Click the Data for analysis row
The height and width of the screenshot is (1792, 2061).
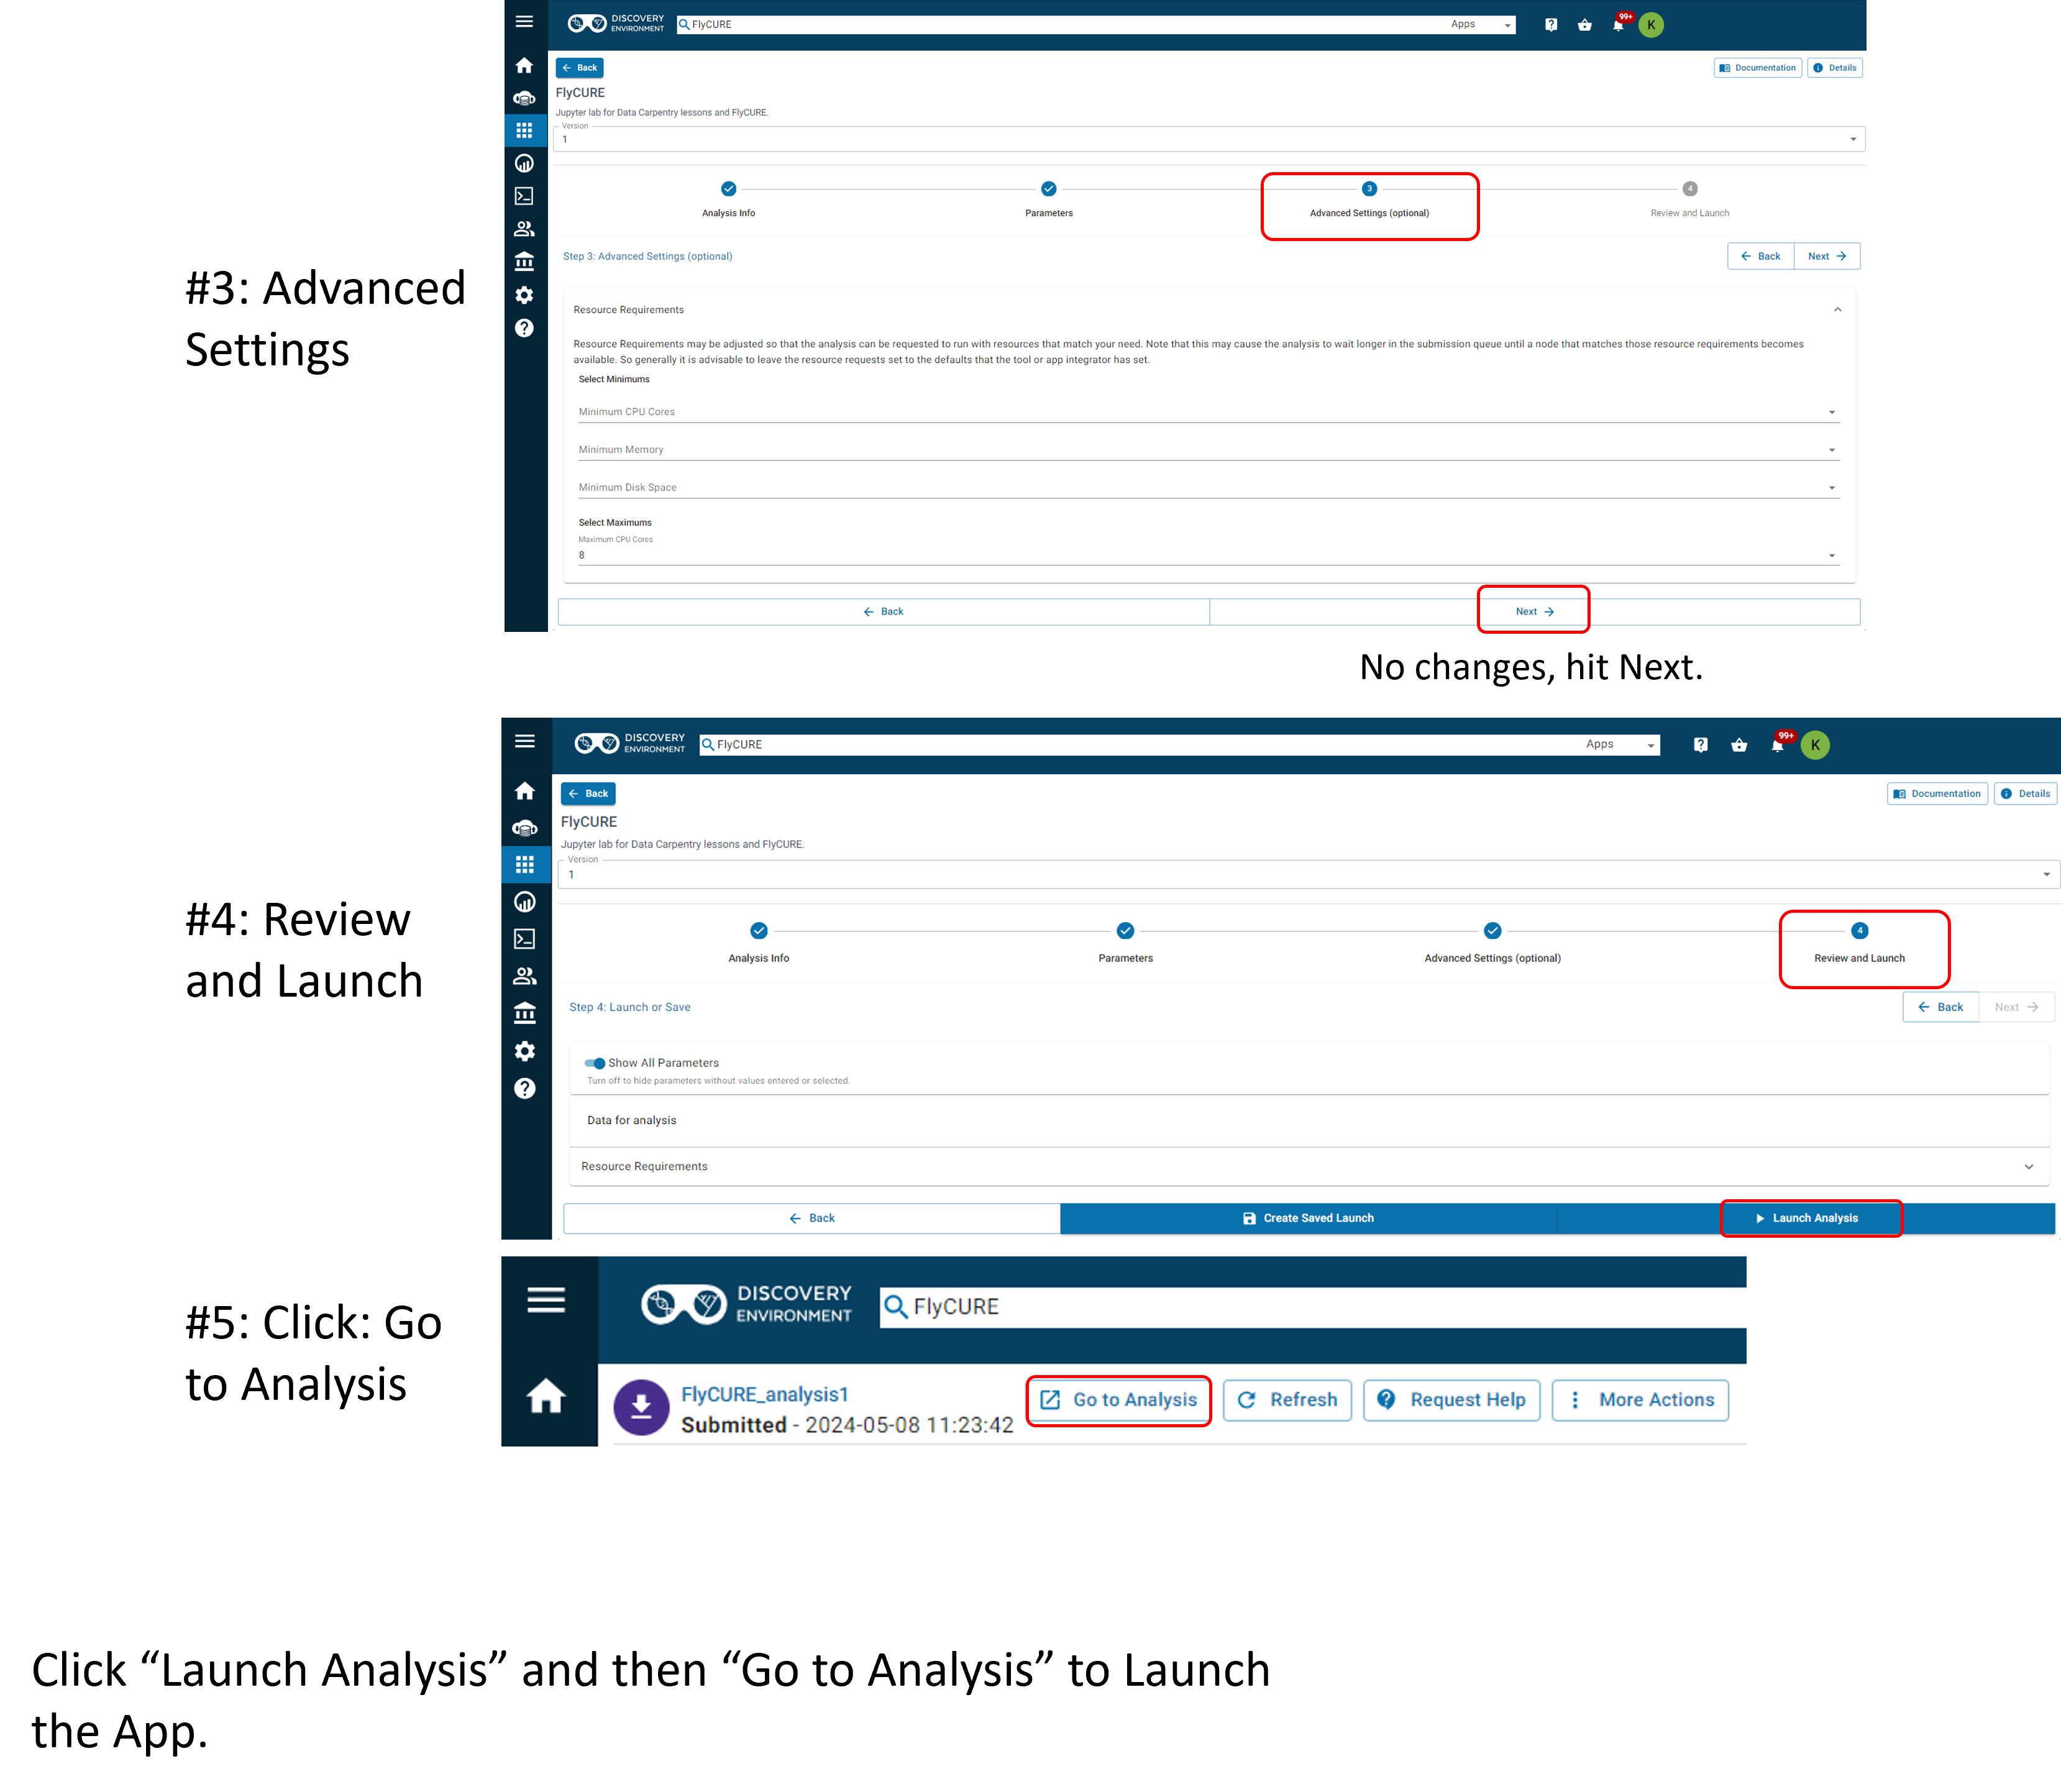point(1309,1121)
